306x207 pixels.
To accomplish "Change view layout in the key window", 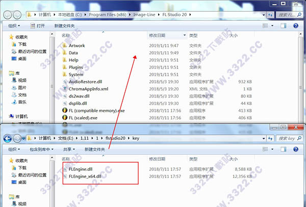I will (x=265, y=149).
